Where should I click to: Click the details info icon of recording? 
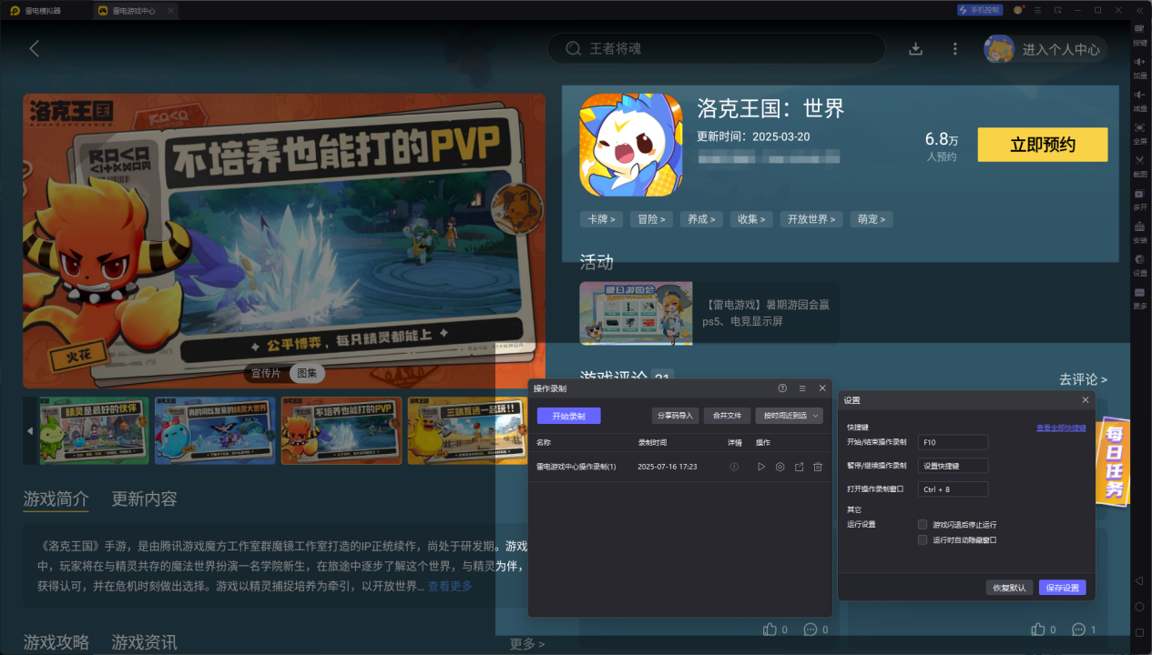[734, 467]
